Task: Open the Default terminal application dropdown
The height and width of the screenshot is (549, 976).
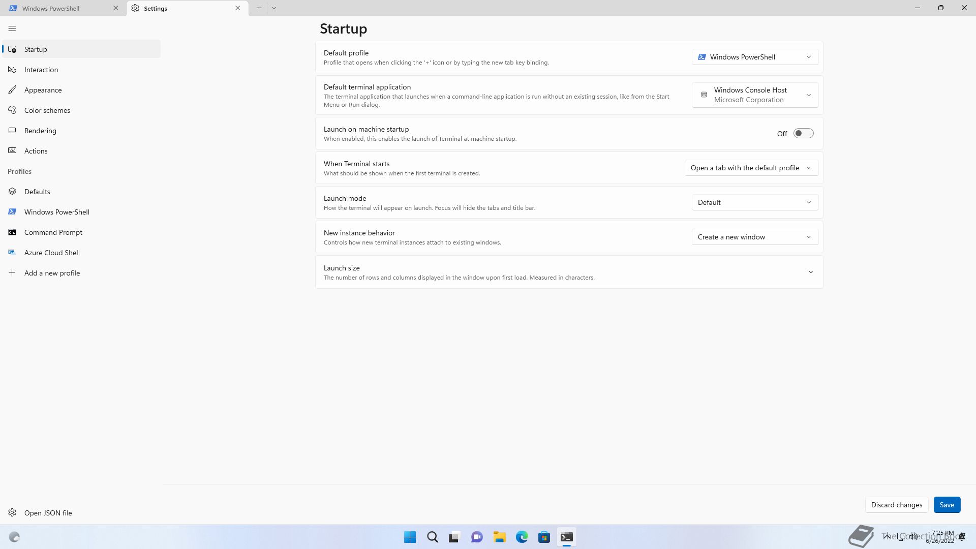Action: [x=755, y=95]
